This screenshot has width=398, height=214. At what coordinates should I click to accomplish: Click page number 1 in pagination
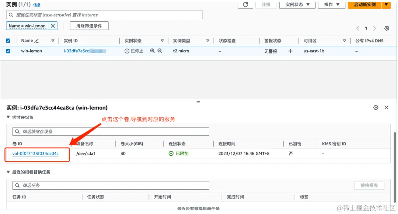click(x=366, y=28)
